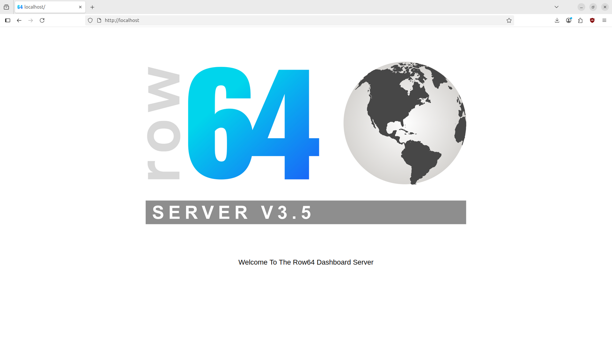612x341 pixels.
Task: Open the Firefox account icon
Action: pyautogui.click(x=569, y=20)
